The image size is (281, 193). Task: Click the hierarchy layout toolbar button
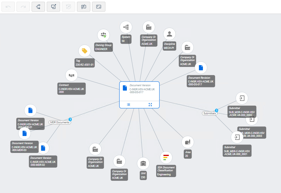point(38,7)
